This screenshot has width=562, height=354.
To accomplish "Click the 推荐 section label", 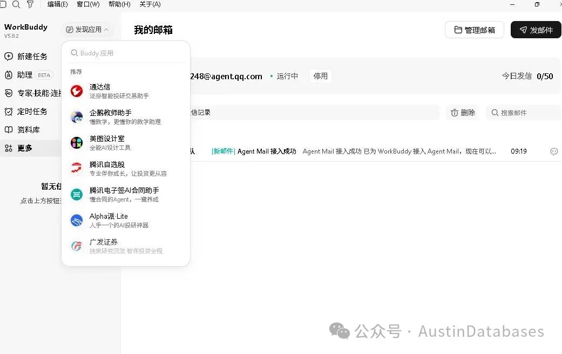I will pyautogui.click(x=76, y=72).
